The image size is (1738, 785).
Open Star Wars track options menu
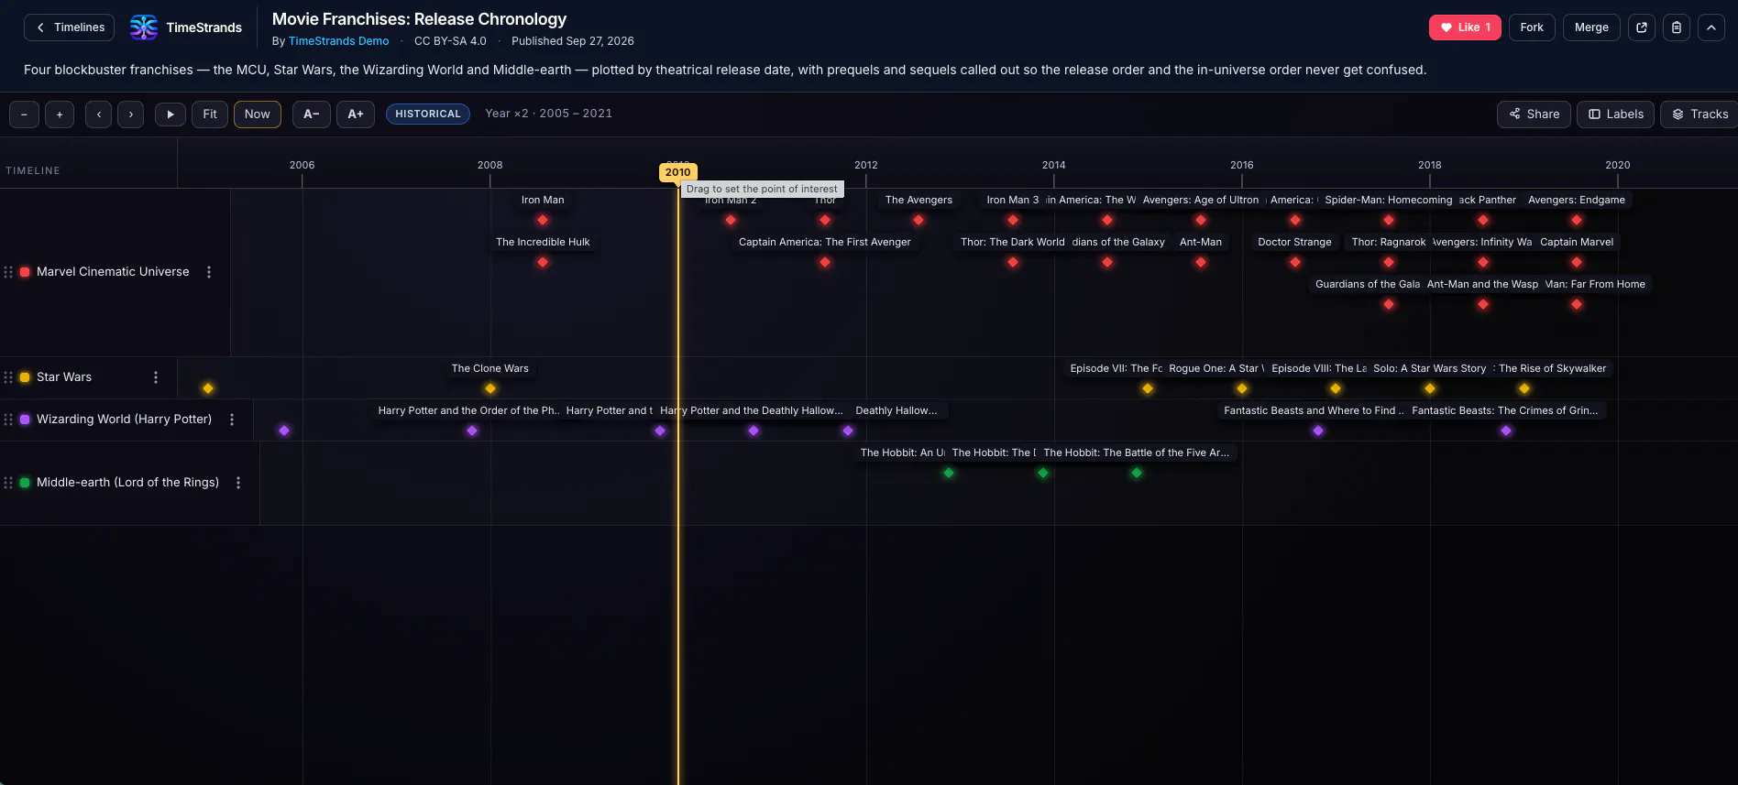coord(156,377)
